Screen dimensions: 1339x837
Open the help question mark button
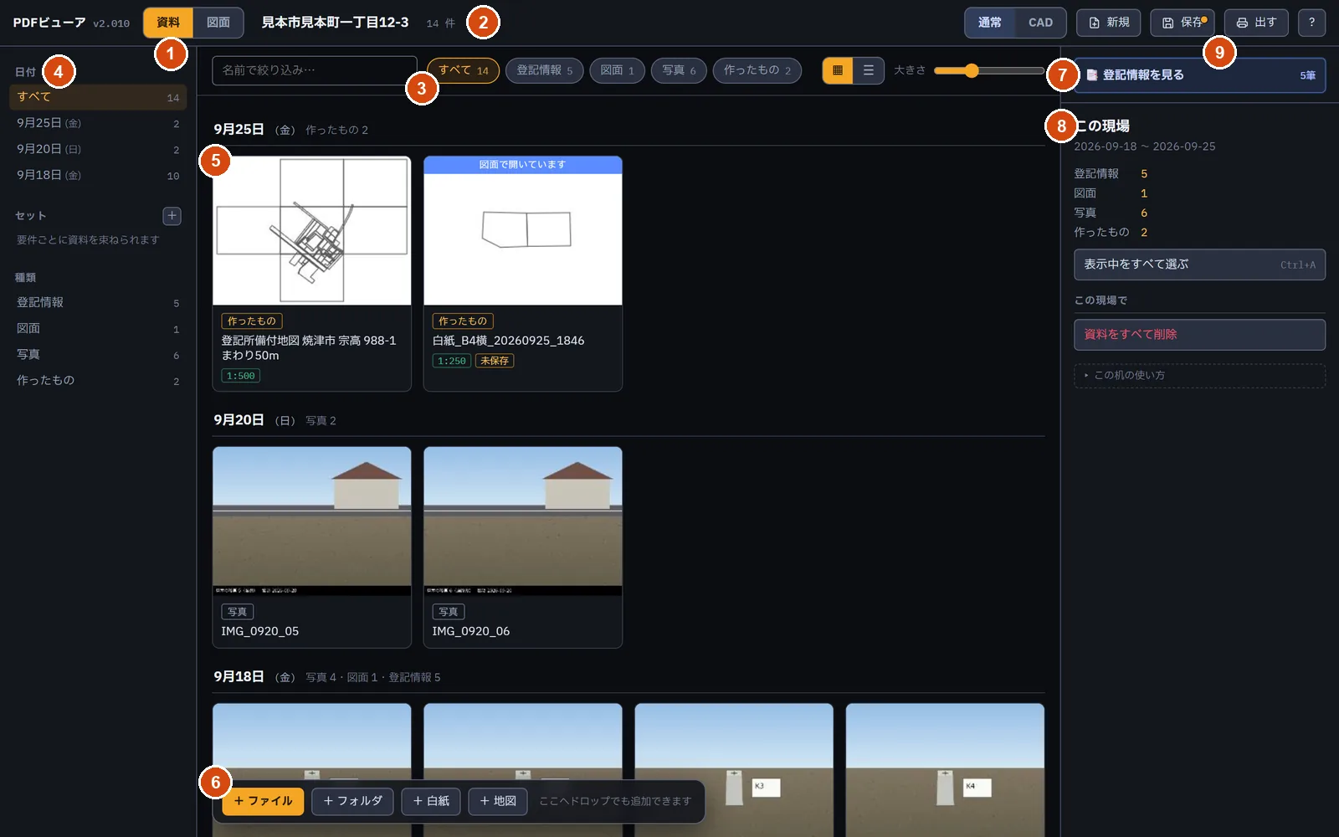tap(1311, 23)
